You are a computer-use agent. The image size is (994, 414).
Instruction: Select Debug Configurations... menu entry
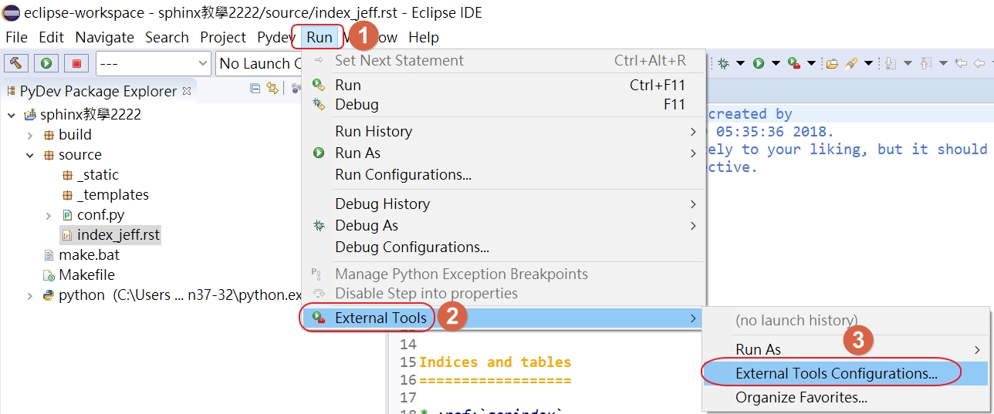(503, 247)
